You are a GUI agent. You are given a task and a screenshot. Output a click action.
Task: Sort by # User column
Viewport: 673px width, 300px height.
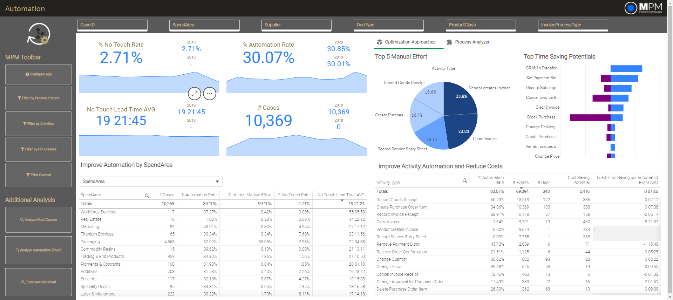(543, 183)
